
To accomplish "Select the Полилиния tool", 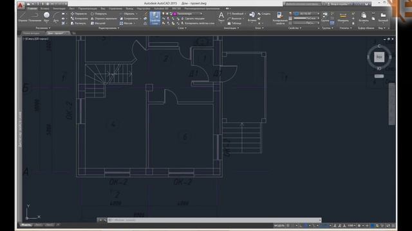I will [35, 17].
